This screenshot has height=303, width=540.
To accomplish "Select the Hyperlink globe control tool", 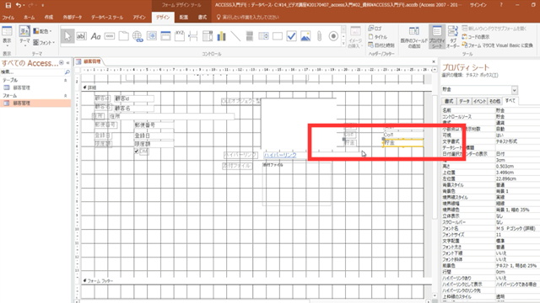I will click(138, 36).
